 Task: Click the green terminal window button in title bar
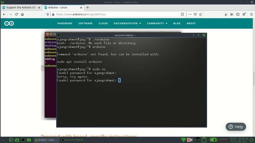(x=204, y=35)
